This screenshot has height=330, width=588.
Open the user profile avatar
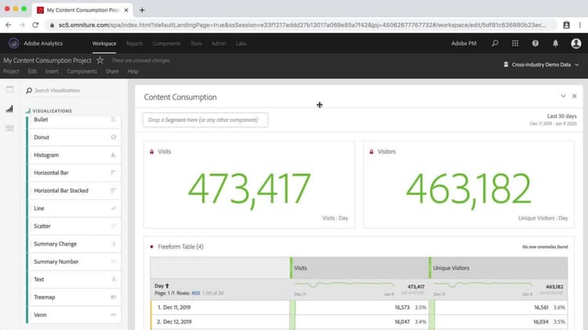pyautogui.click(x=576, y=43)
